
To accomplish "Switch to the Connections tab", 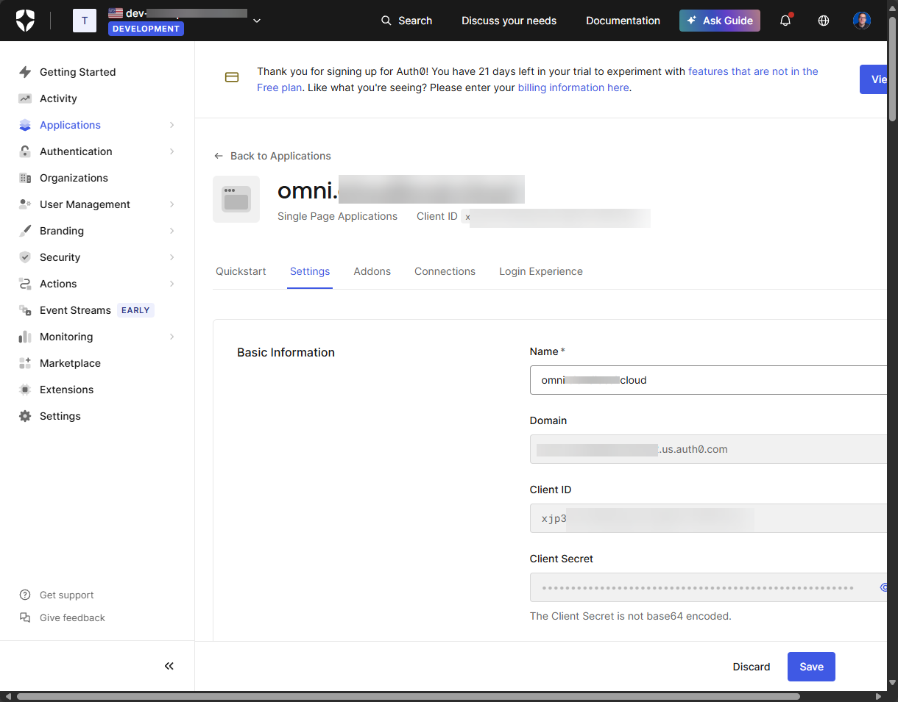I will point(445,271).
